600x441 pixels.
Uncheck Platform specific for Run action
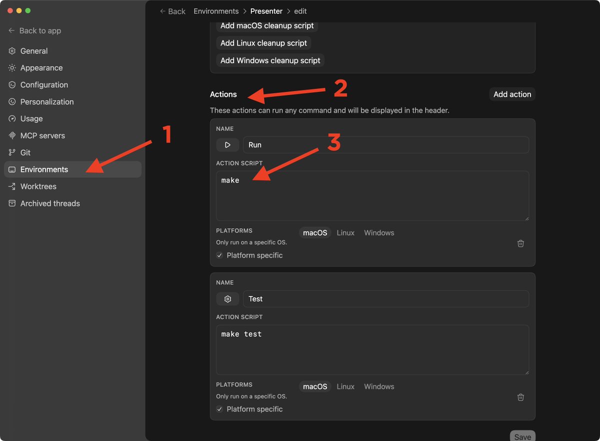pos(219,255)
